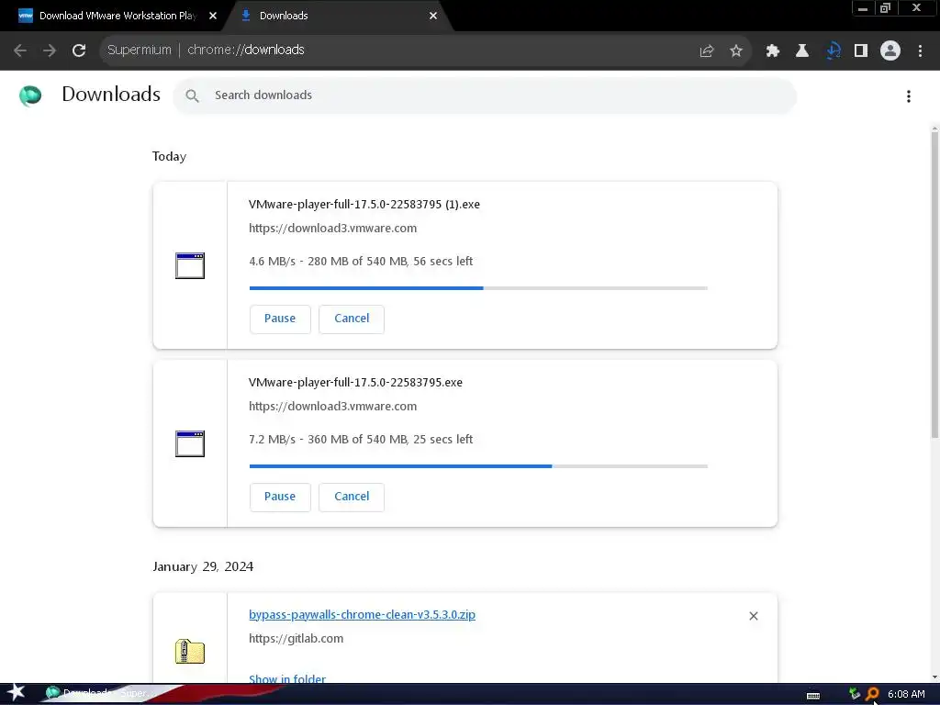The height and width of the screenshot is (705, 940).
Task: Select the Downloads tab
Action: [336, 17]
